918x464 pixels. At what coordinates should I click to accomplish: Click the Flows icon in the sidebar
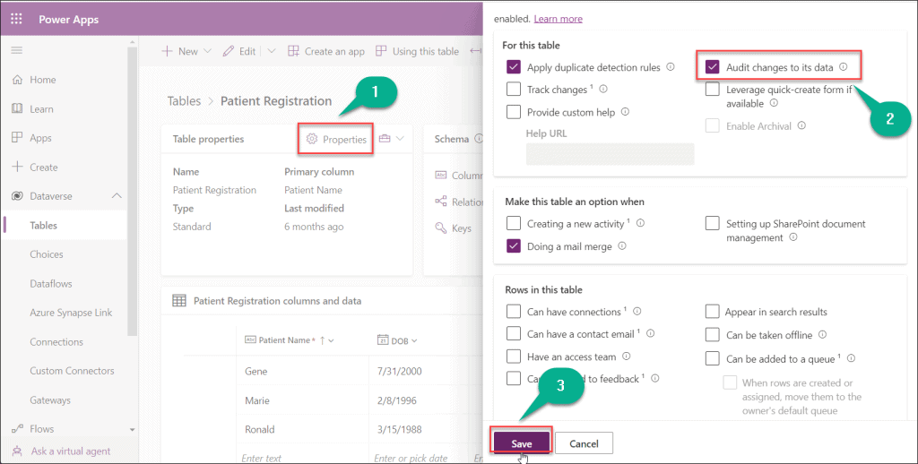click(17, 429)
